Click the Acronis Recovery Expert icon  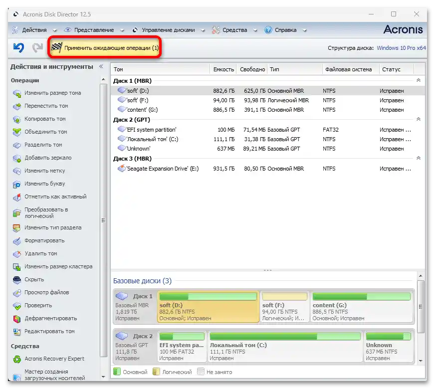[x=17, y=359]
